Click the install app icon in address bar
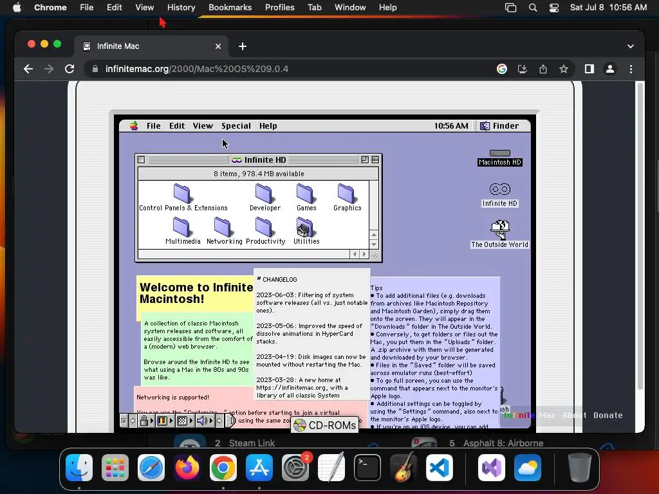The image size is (659, 494). [x=523, y=69]
